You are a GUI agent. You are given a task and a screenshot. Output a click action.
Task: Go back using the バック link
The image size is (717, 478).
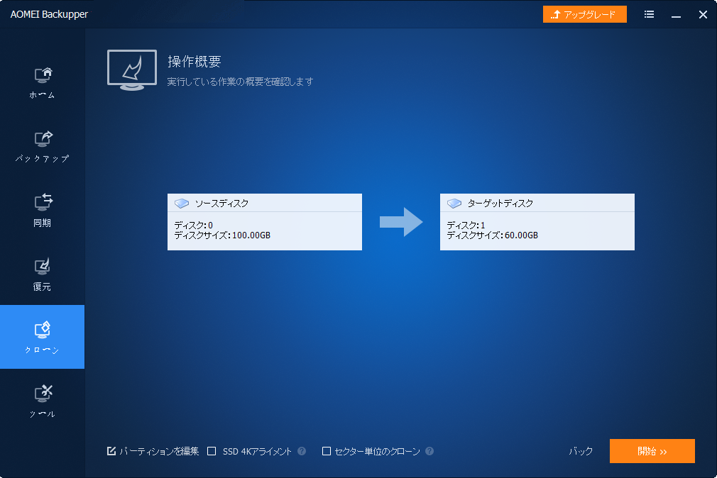point(579,451)
